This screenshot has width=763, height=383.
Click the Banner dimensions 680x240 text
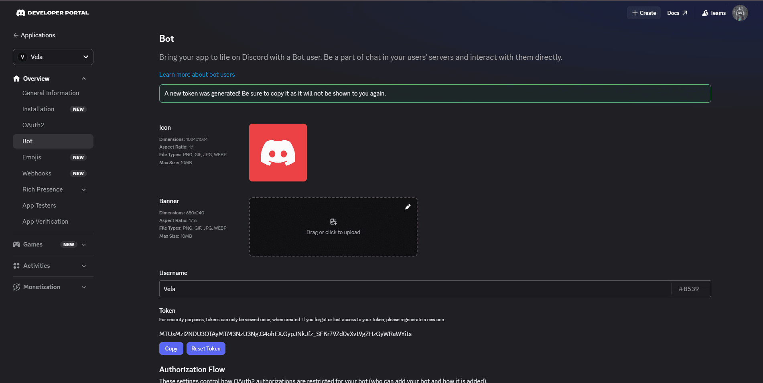182,213
